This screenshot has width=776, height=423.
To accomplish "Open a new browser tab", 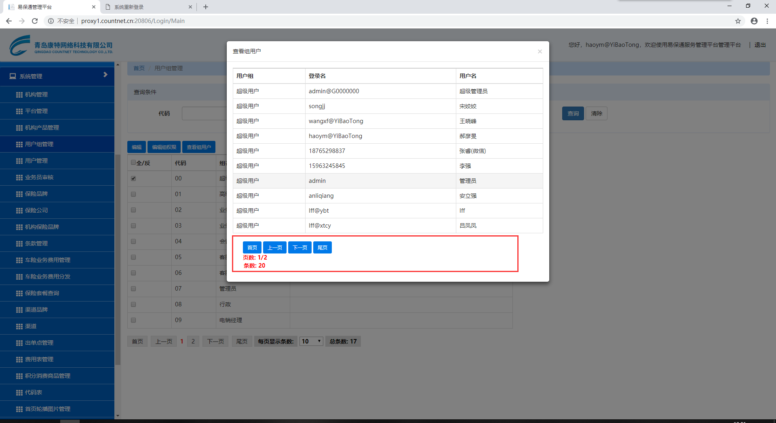I will [206, 7].
